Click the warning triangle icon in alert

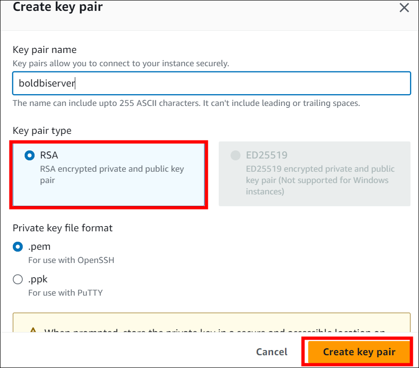click(x=33, y=331)
